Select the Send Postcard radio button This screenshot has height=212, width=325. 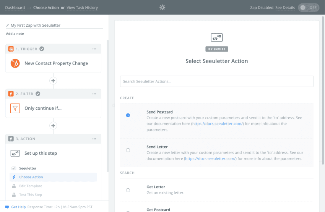[128, 115]
